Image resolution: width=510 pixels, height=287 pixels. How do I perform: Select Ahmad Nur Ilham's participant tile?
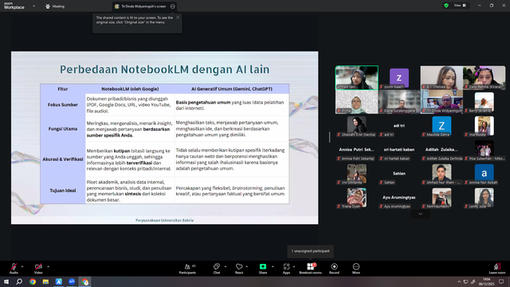(x=441, y=174)
